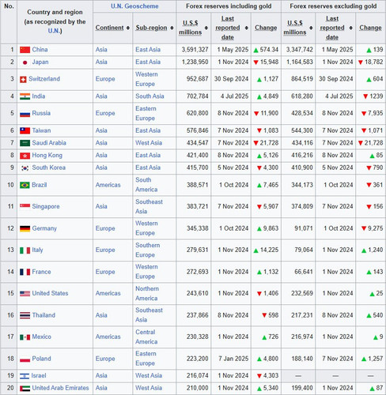Select the 30 Sep 2024 including-gold date

click(231, 79)
